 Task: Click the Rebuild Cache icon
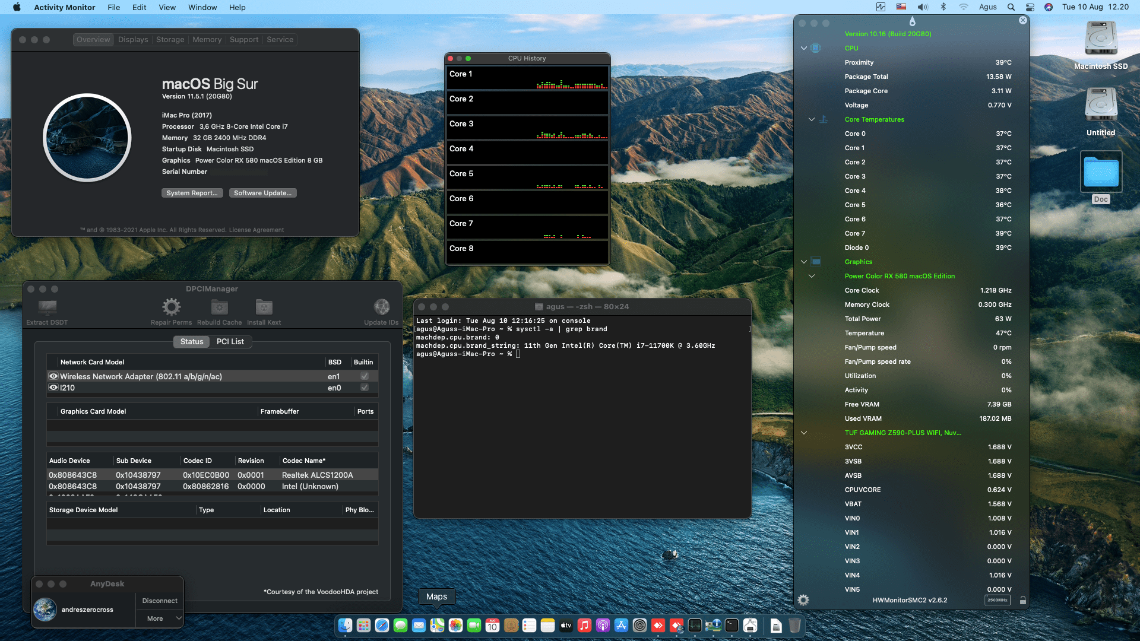(220, 307)
